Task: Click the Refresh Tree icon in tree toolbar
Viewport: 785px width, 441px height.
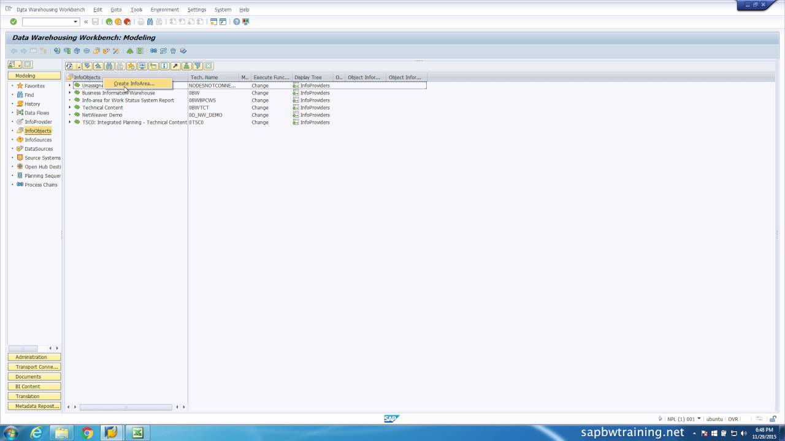Action: pyautogui.click(x=69, y=66)
